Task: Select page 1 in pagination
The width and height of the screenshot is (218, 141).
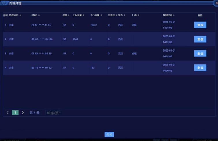Action: (15, 113)
